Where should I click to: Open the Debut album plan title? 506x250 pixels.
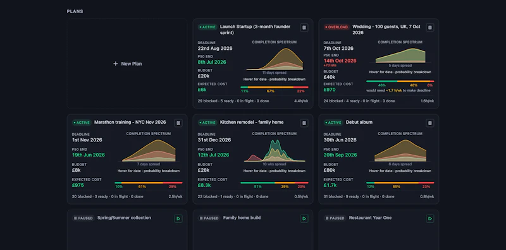tap(359, 122)
